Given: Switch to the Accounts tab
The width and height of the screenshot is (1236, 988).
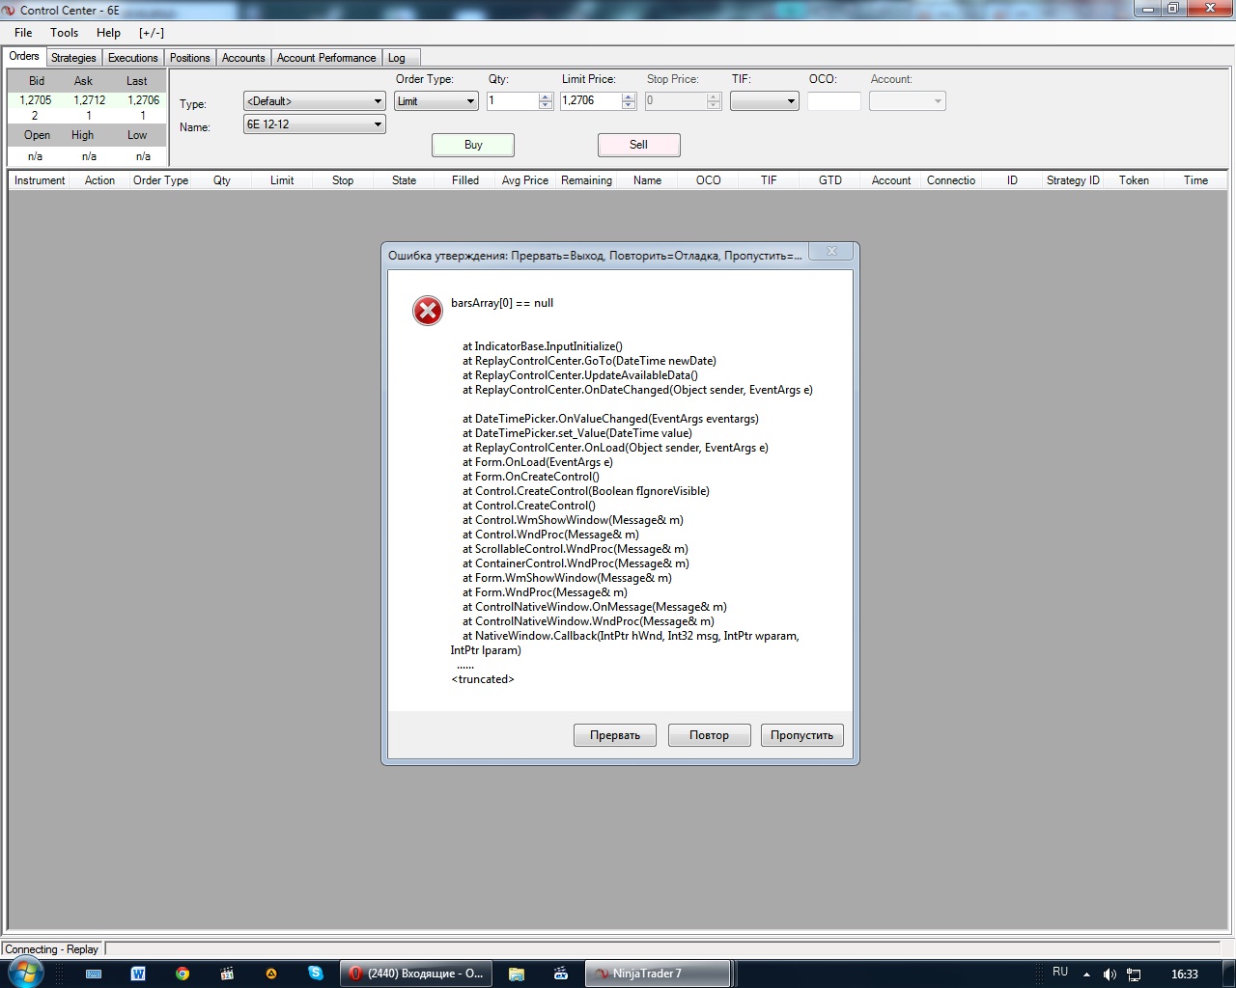Looking at the screenshot, I should [x=243, y=58].
